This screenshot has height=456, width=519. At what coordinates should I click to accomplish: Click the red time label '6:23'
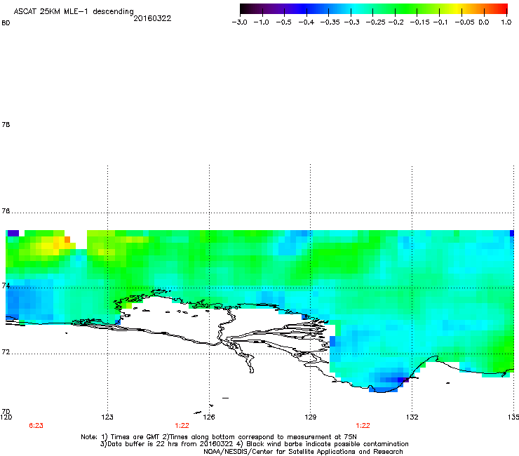[x=36, y=426]
